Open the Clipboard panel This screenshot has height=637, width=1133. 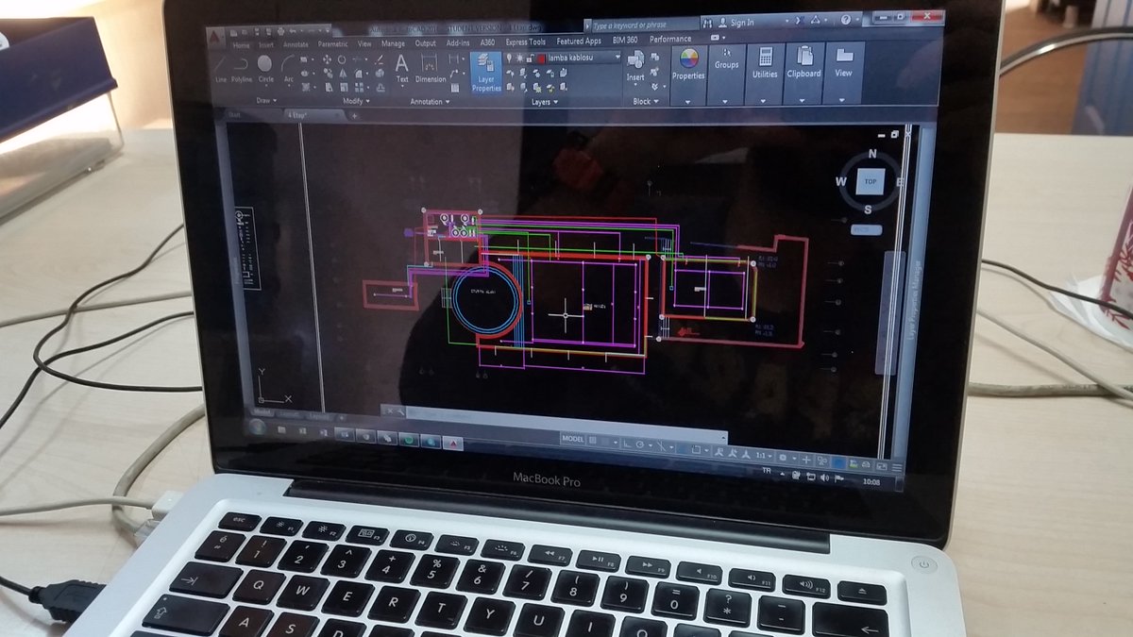click(803, 62)
